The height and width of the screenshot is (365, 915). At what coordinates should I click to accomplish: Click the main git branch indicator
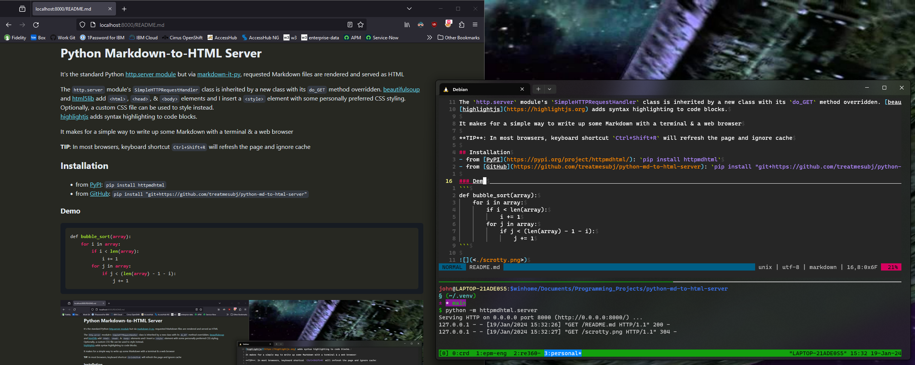click(x=456, y=303)
